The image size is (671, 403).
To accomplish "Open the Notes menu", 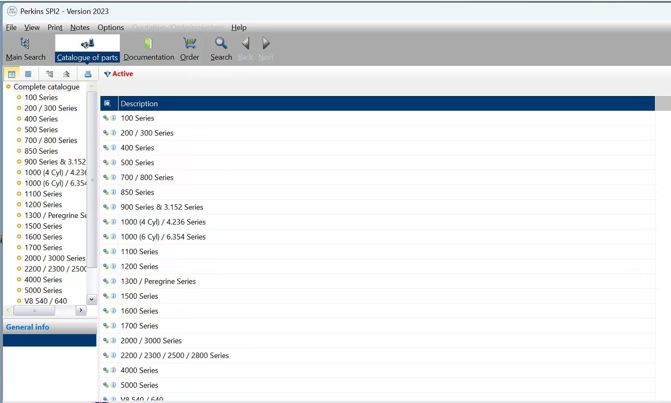I will coord(80,27).
